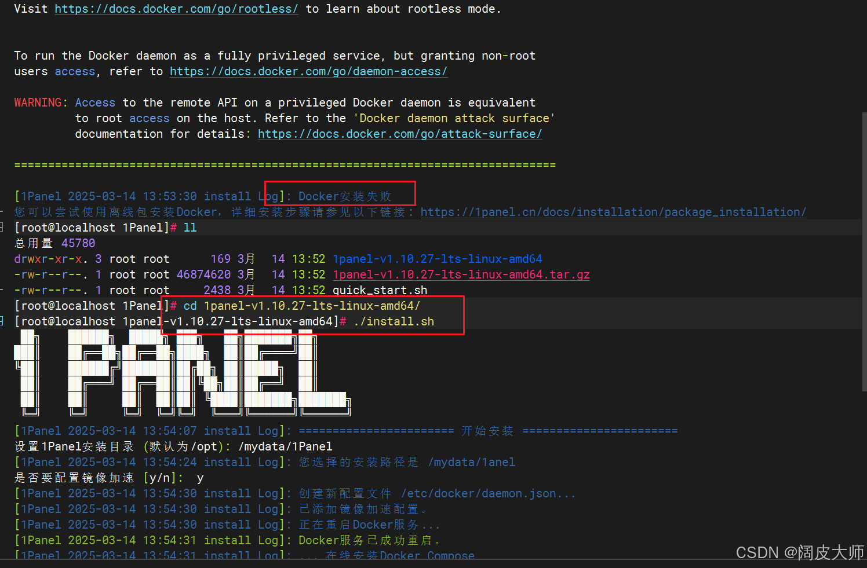Click the quick_start.sh file name
The width and height of the screenshot is (867, 568).
tap(380, 290)
